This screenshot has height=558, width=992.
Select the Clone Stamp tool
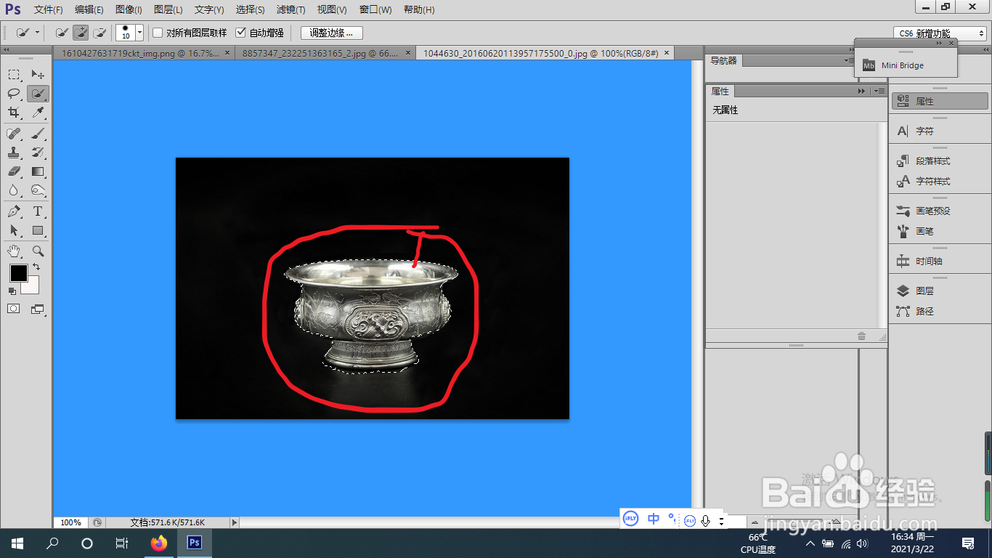[x=15, y=153]
